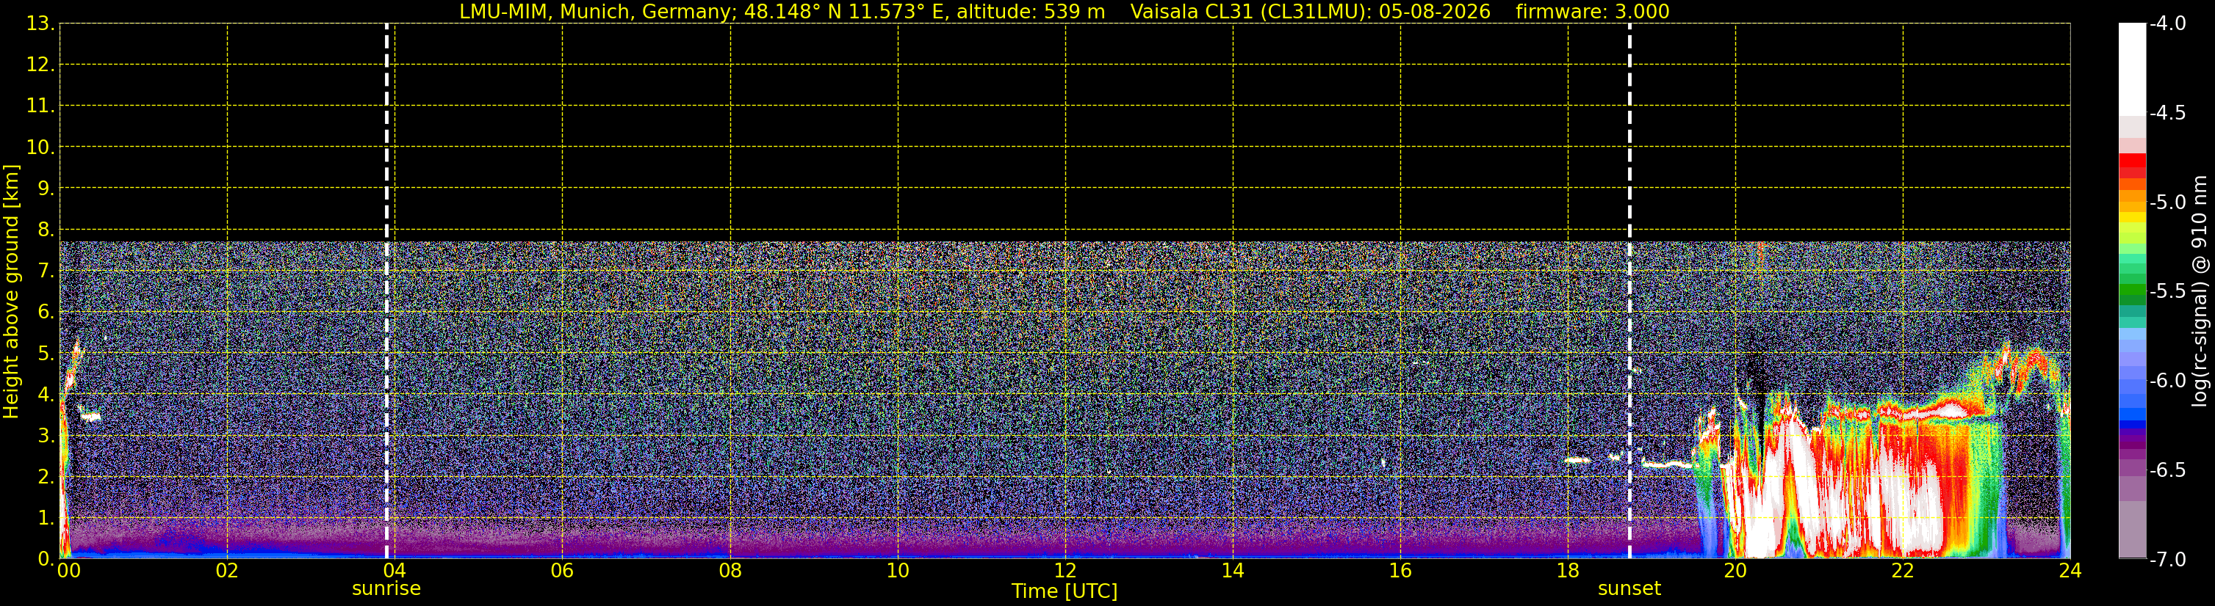Click the 'Height above ground [km]' axis label
Viewport: 2215px width, 606px height.
coord(11,291)
